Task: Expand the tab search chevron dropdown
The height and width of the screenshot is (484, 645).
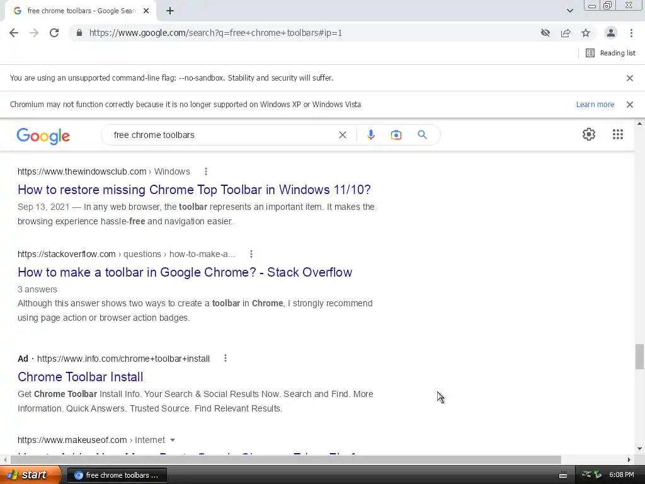Action: coord(569,11)
